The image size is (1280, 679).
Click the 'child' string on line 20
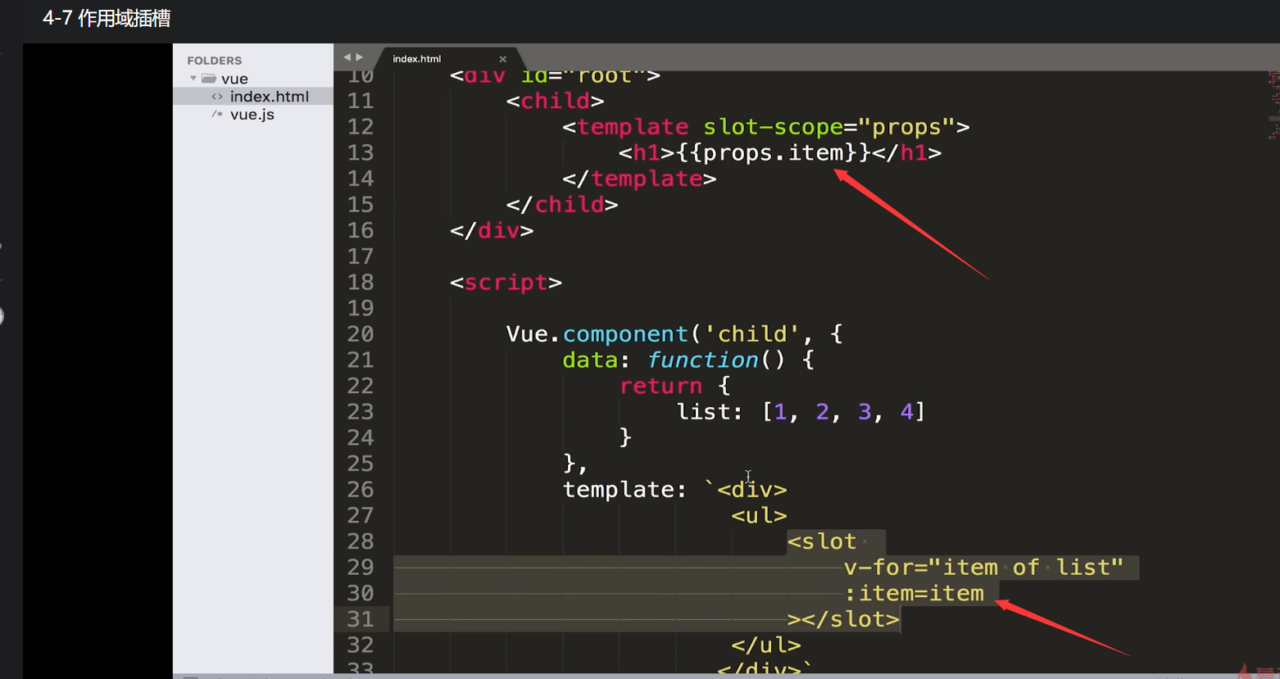752,334
